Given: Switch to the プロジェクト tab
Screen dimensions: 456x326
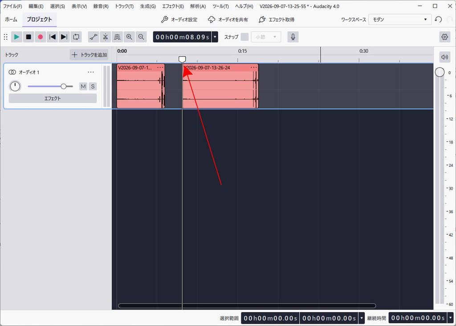Looking at the screenshot, I should pos(39,20).
